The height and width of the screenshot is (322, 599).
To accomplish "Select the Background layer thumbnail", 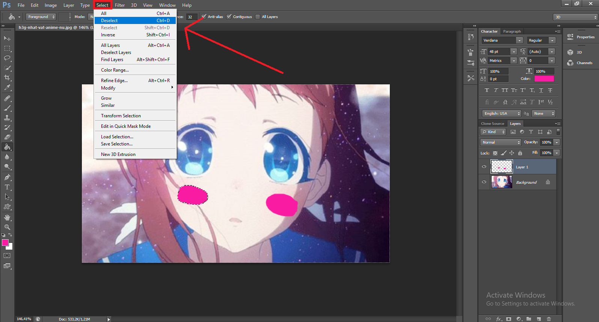I will tap(501, 182).
